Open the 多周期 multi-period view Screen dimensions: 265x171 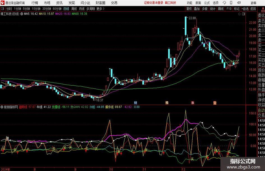91,9
